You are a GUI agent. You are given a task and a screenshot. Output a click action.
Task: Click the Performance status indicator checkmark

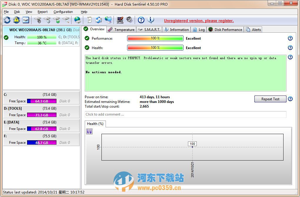(x=86, y=38)
